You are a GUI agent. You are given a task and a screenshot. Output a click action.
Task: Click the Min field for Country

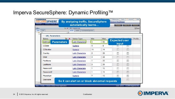96,53
